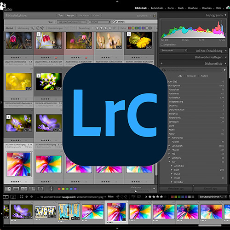Set filmstrip rating operator to greater-or-equal

[146, 197]
